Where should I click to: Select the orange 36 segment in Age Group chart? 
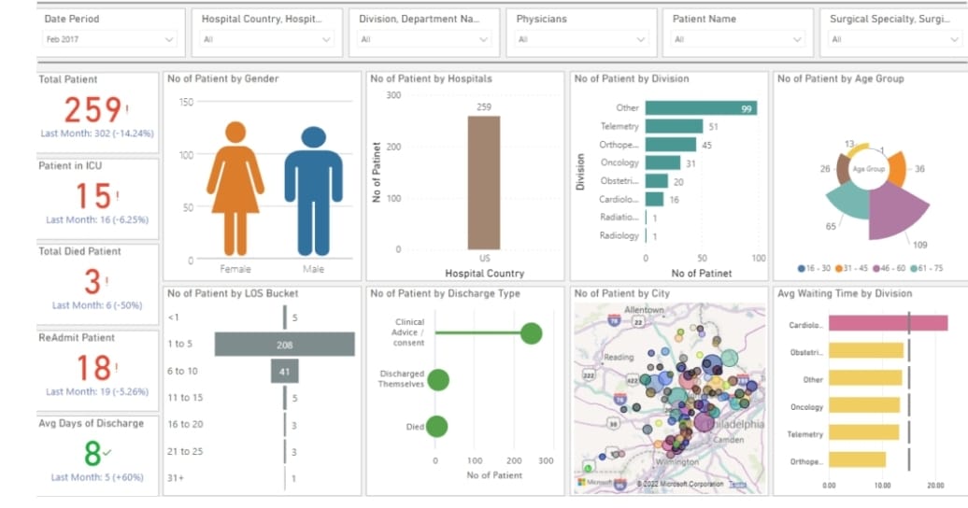click(897, 168)
